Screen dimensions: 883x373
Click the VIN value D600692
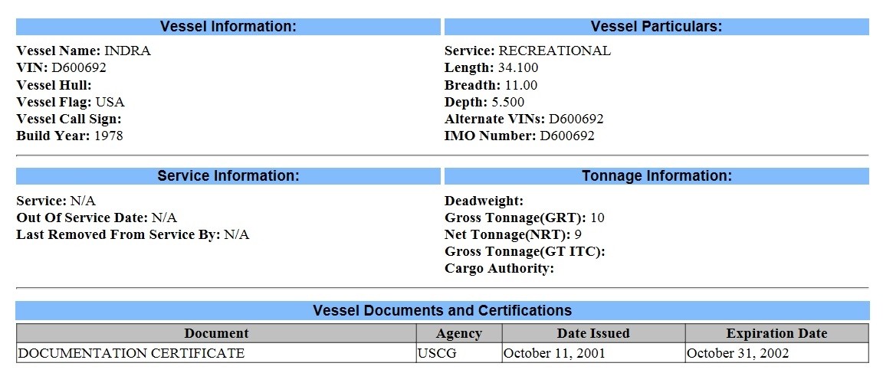(x=79, y=67)
